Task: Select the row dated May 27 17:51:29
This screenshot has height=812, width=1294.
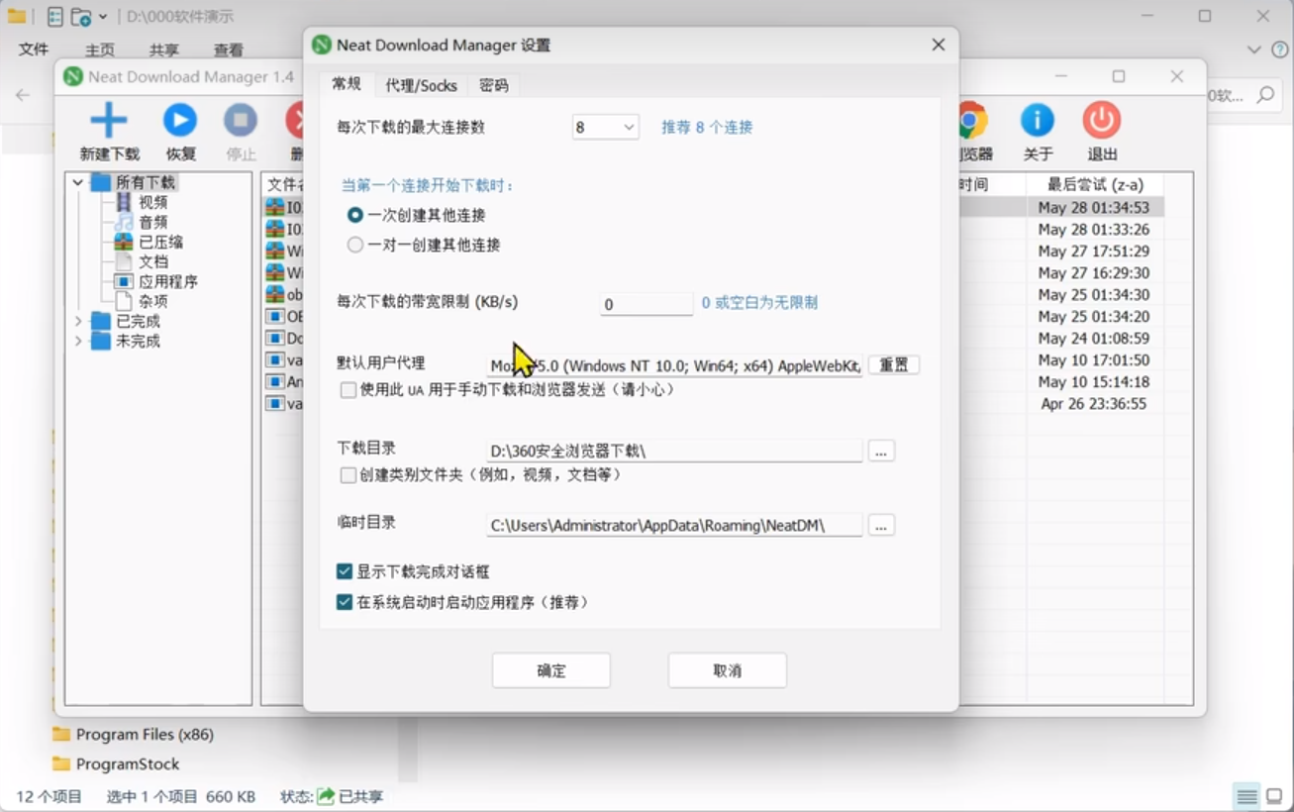Action: tap(1094, 251)
